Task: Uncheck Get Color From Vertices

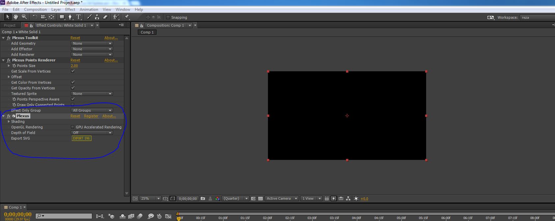Action: [73, 82]
